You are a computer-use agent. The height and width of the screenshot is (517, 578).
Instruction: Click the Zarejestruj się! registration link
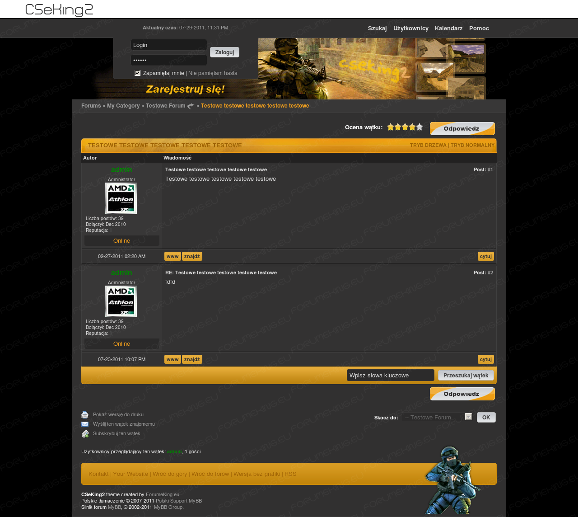click(185, 89)
